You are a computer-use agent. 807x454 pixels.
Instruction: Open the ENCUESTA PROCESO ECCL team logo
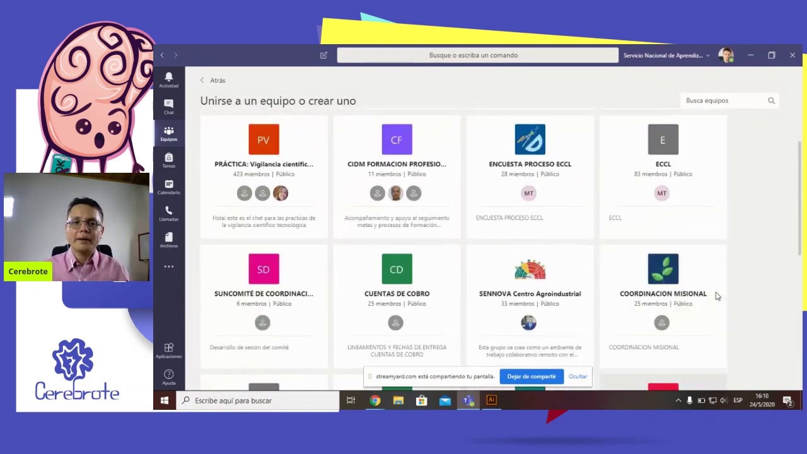coord(530,139)
